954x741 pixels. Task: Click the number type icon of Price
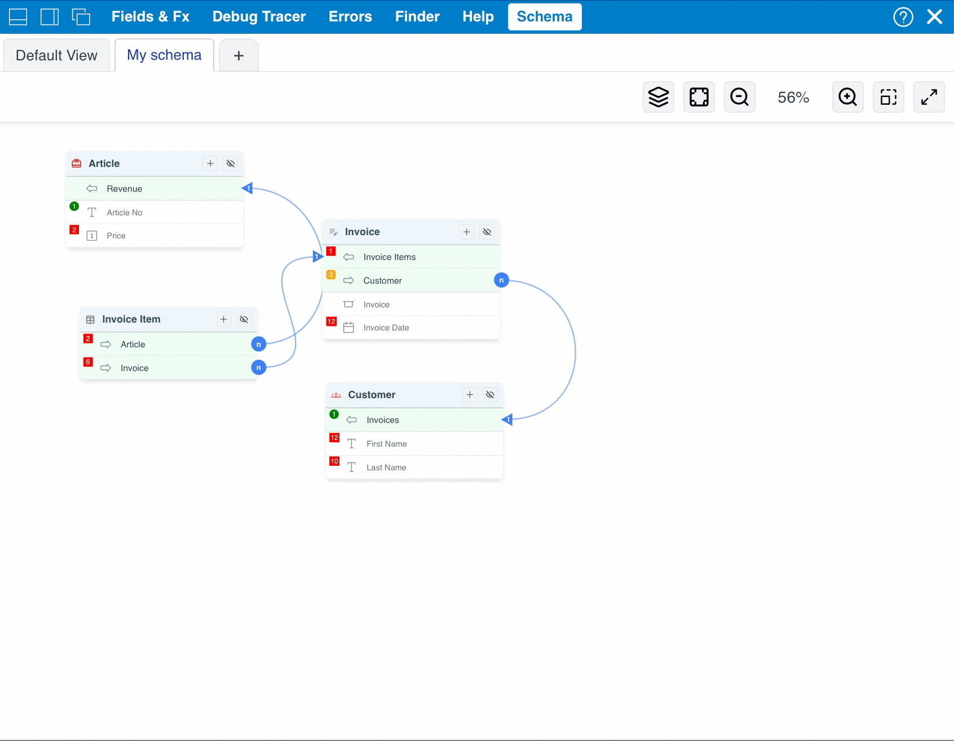(x=92, y=236)
